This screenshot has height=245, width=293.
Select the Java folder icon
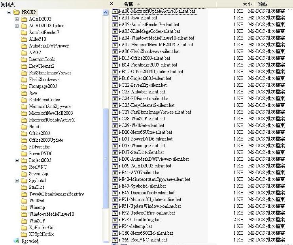point(24,93)
